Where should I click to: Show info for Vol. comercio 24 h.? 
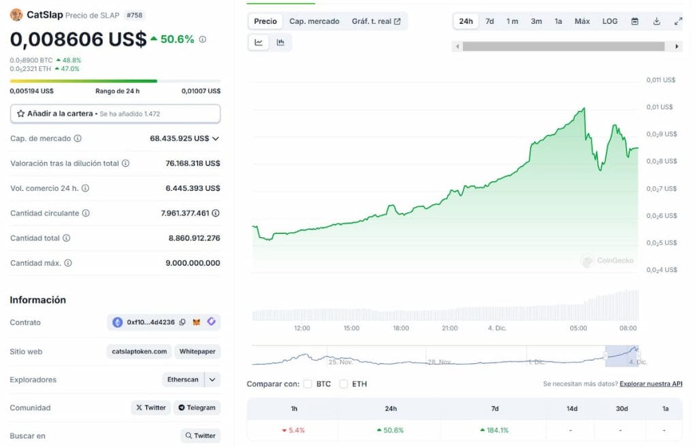[85, 188]
